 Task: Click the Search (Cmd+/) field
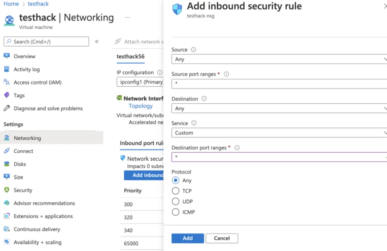[x=46, y=42]
